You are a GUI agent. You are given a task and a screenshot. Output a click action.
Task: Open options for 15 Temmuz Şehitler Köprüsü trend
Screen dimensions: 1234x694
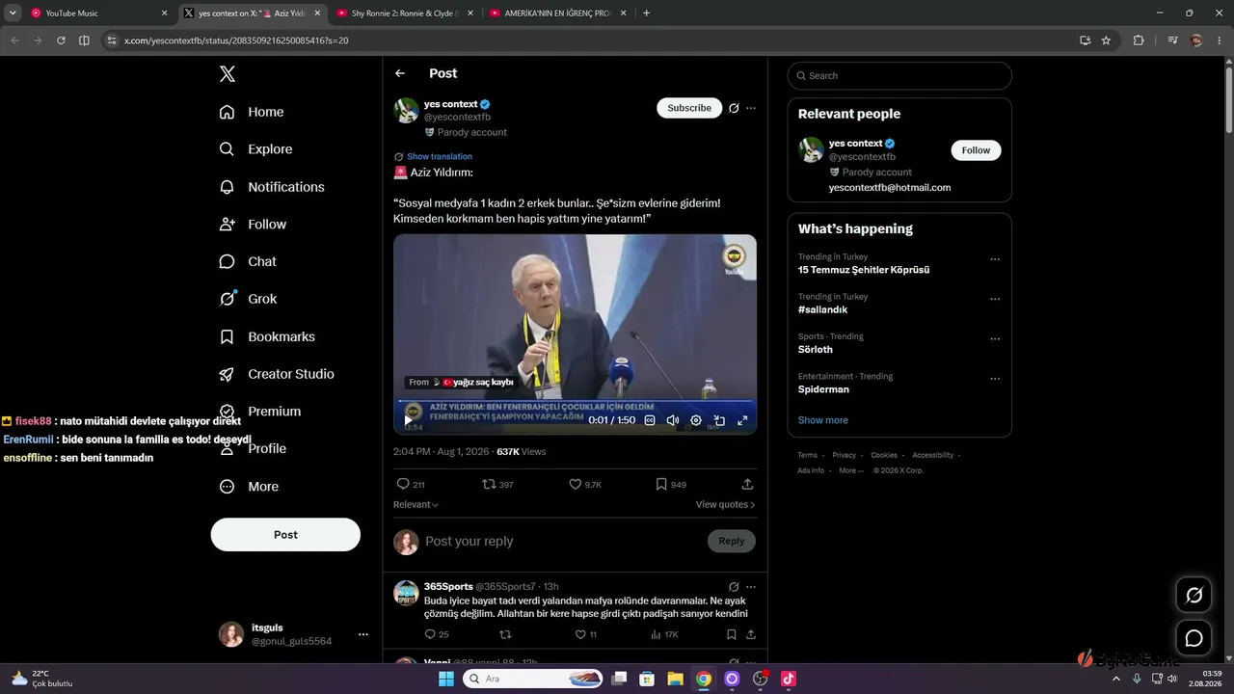pyautogui.click(x=995, y=259)
